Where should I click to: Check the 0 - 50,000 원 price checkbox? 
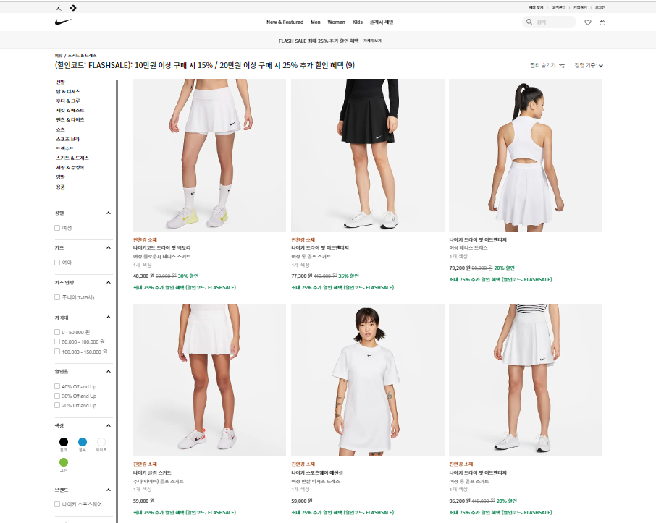(x=57, y=332)
